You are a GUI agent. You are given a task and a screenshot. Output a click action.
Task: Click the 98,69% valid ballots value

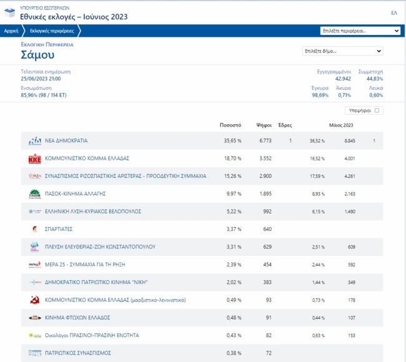tap(320, 95)
